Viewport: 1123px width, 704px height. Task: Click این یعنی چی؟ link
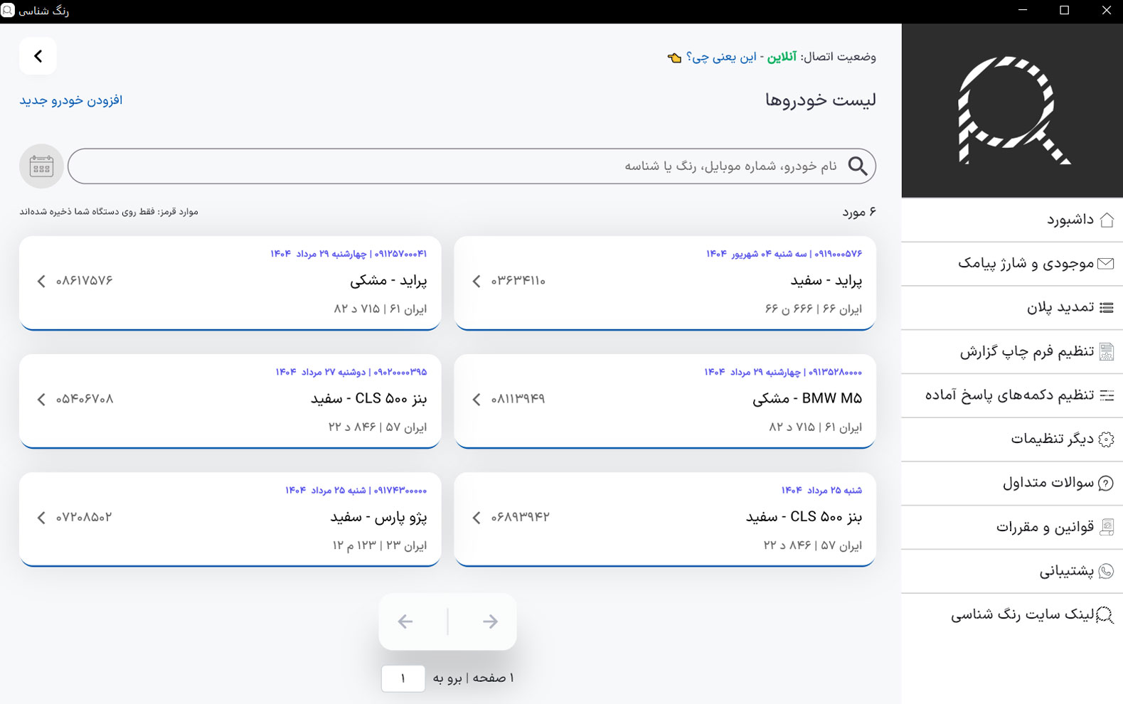[720, 57]
